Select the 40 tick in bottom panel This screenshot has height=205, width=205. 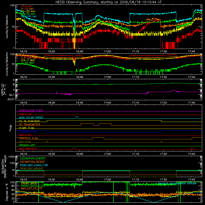pyautogui.click(x=13, y=194)
